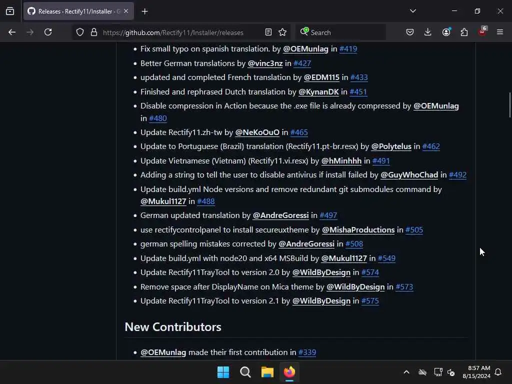Select the Releases Rectify11/Installer tab
Viewport: 512px width, 384px height.
click(x=78, y=11)
